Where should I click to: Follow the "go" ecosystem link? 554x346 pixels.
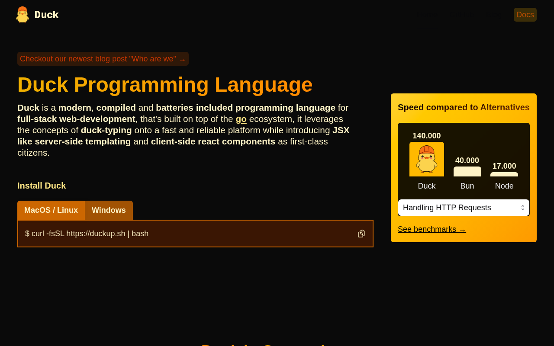241,119
